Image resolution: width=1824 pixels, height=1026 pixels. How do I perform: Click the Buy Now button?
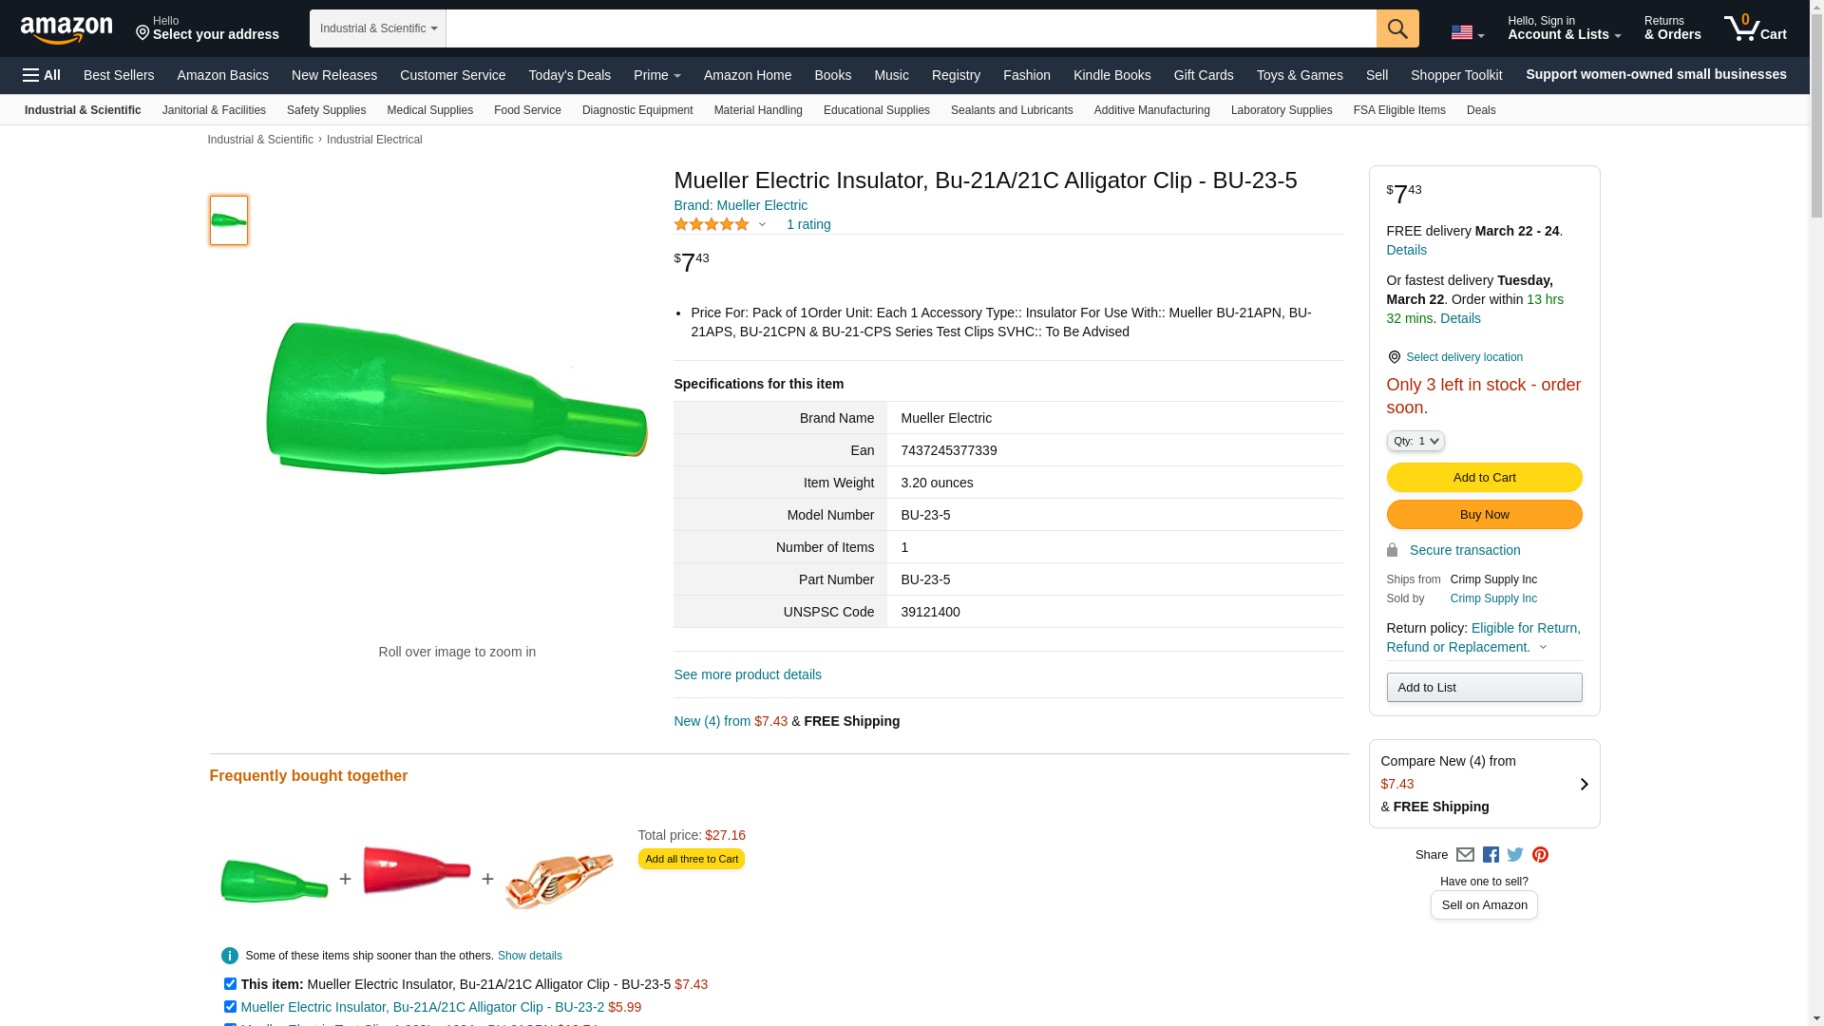(1484, 515)
